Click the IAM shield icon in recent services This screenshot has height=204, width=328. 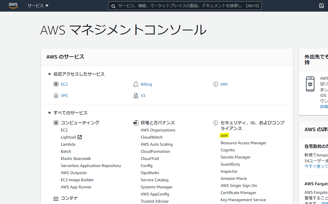[215, 84]
